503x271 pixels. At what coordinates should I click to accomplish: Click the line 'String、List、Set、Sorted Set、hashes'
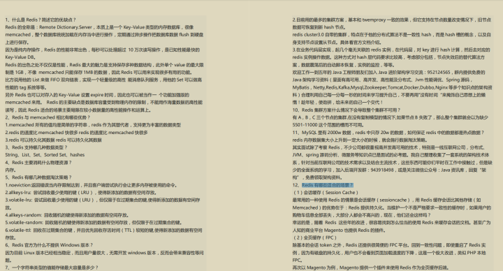tap(45, 154)
